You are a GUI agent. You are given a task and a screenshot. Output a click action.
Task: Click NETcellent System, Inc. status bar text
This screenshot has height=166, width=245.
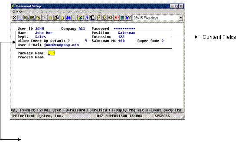point(38,116)
